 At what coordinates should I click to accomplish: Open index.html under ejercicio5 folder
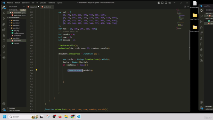pyautogui.click(x=17, y=41)
